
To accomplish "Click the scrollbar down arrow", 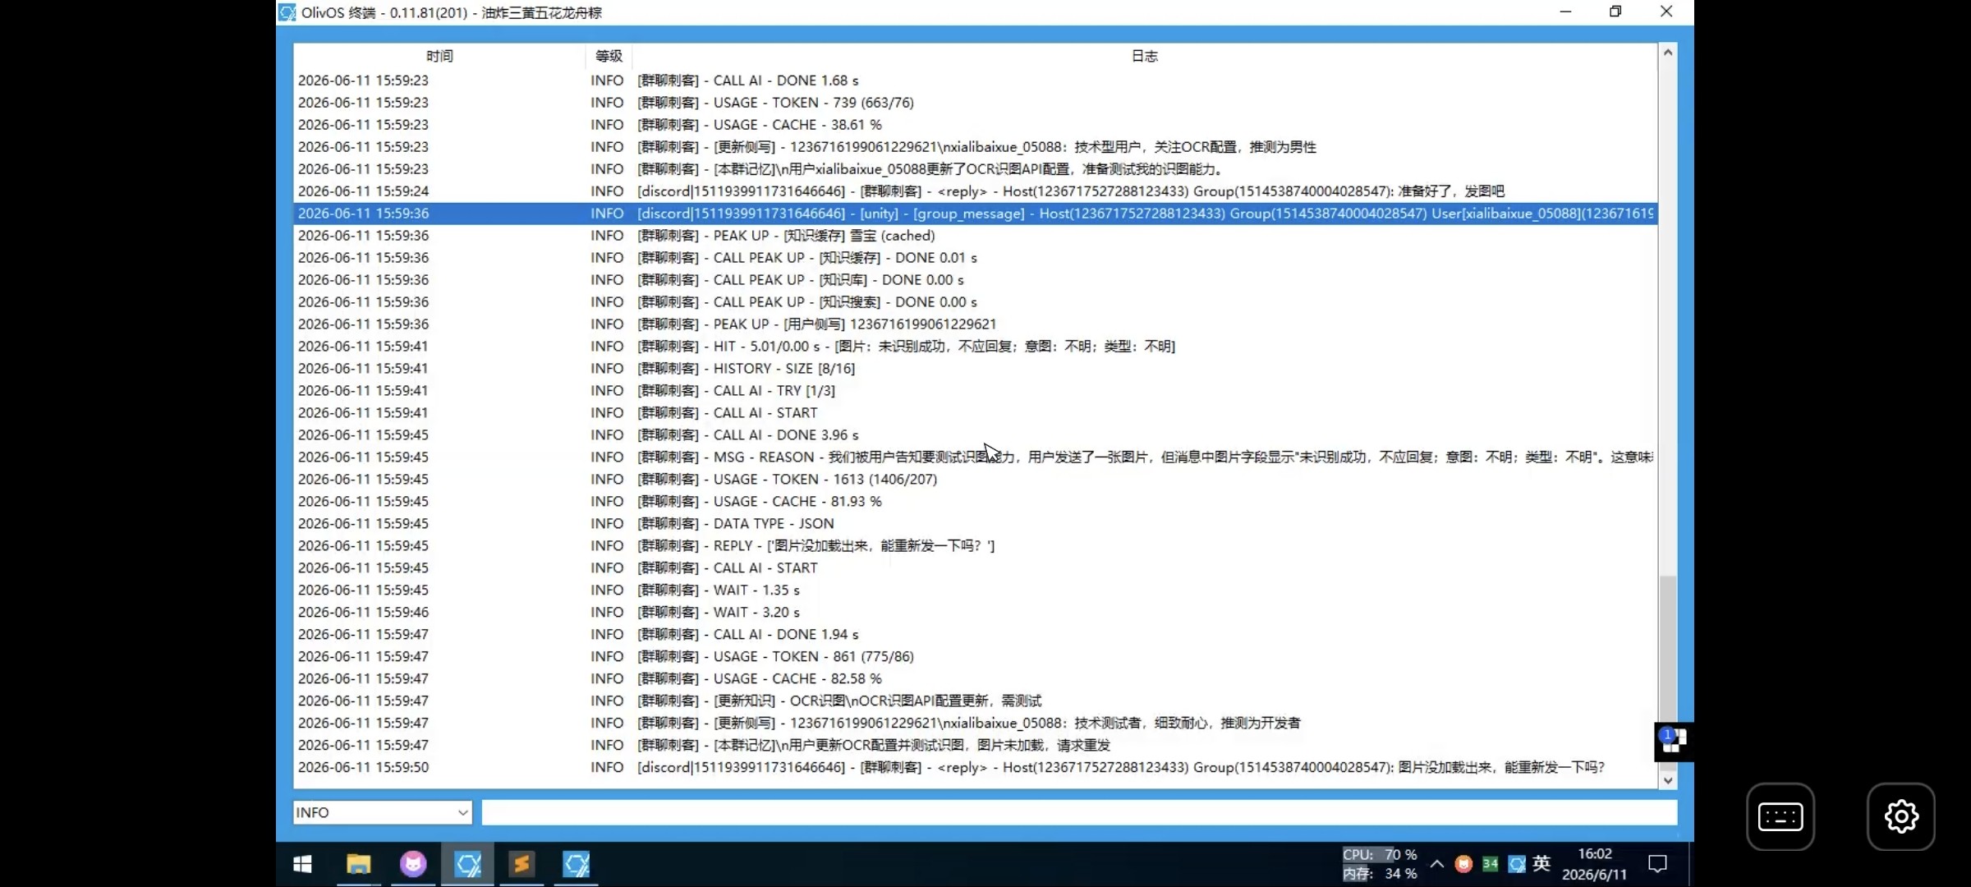I will 1667,780.
